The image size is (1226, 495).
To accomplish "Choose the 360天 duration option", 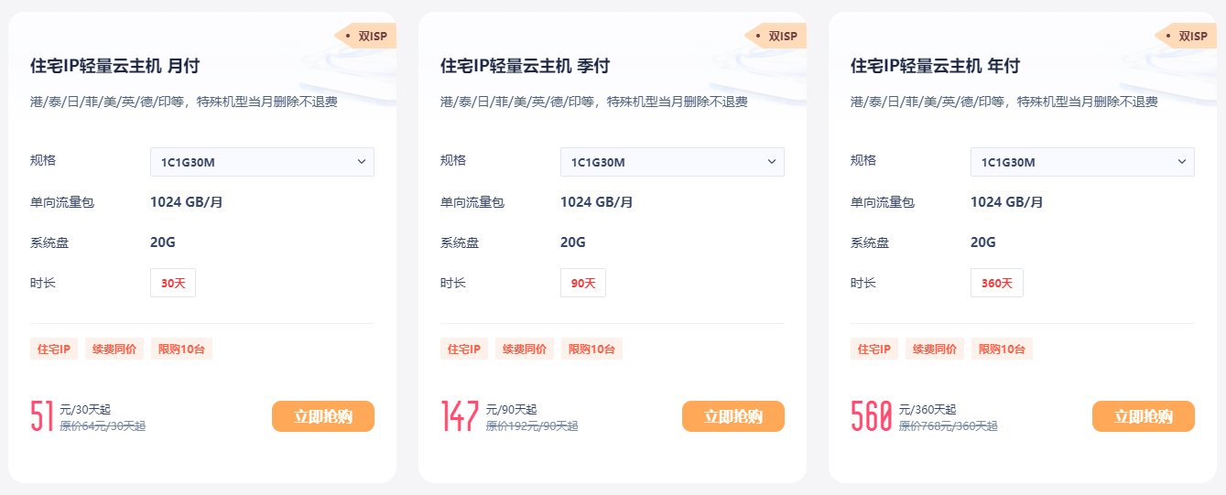I will click(996, 284).
